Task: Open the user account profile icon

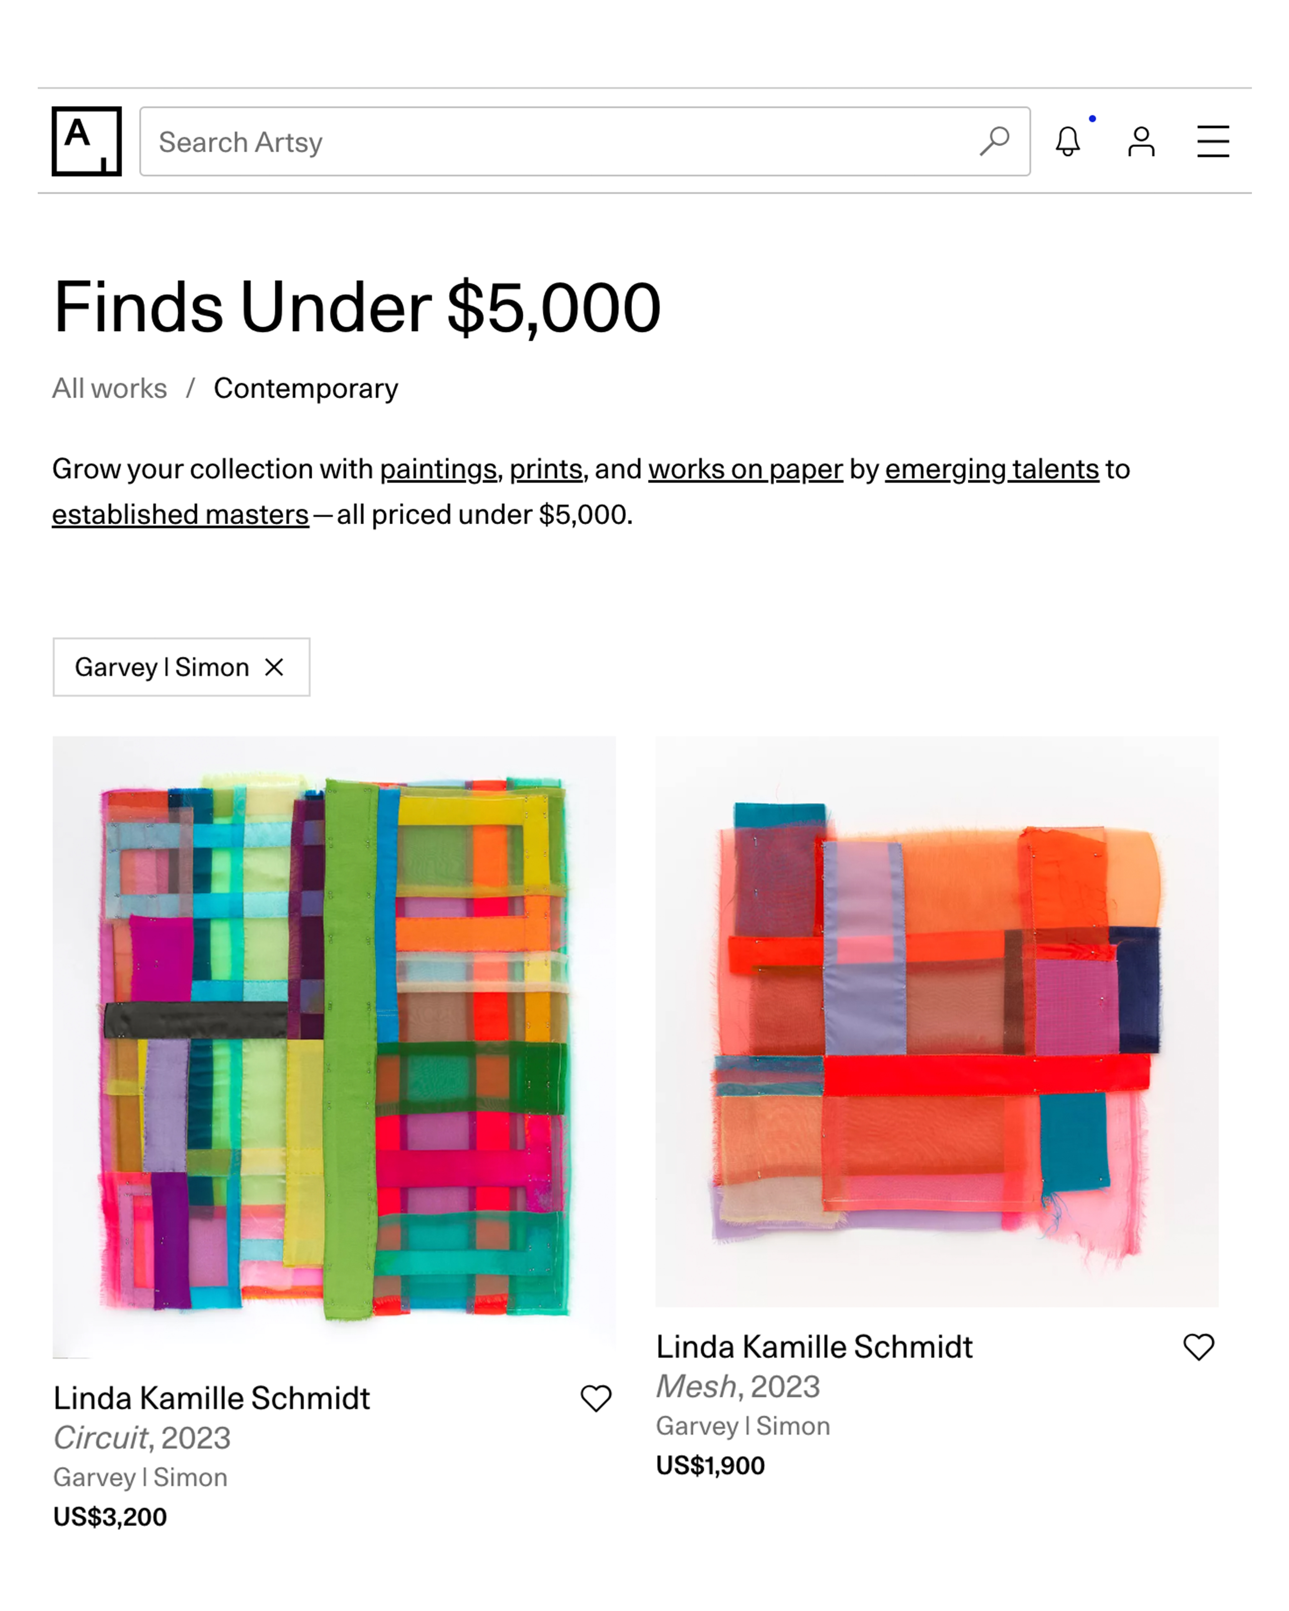Action: click(1141, 141)
